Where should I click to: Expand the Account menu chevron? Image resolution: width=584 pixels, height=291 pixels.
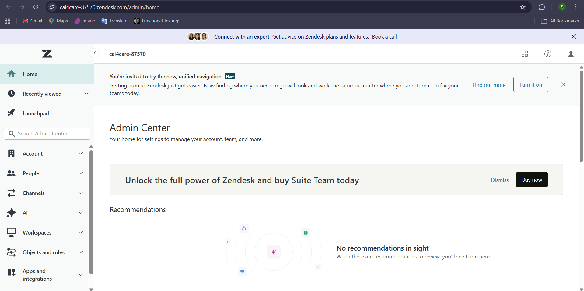[x=81, y=153]
